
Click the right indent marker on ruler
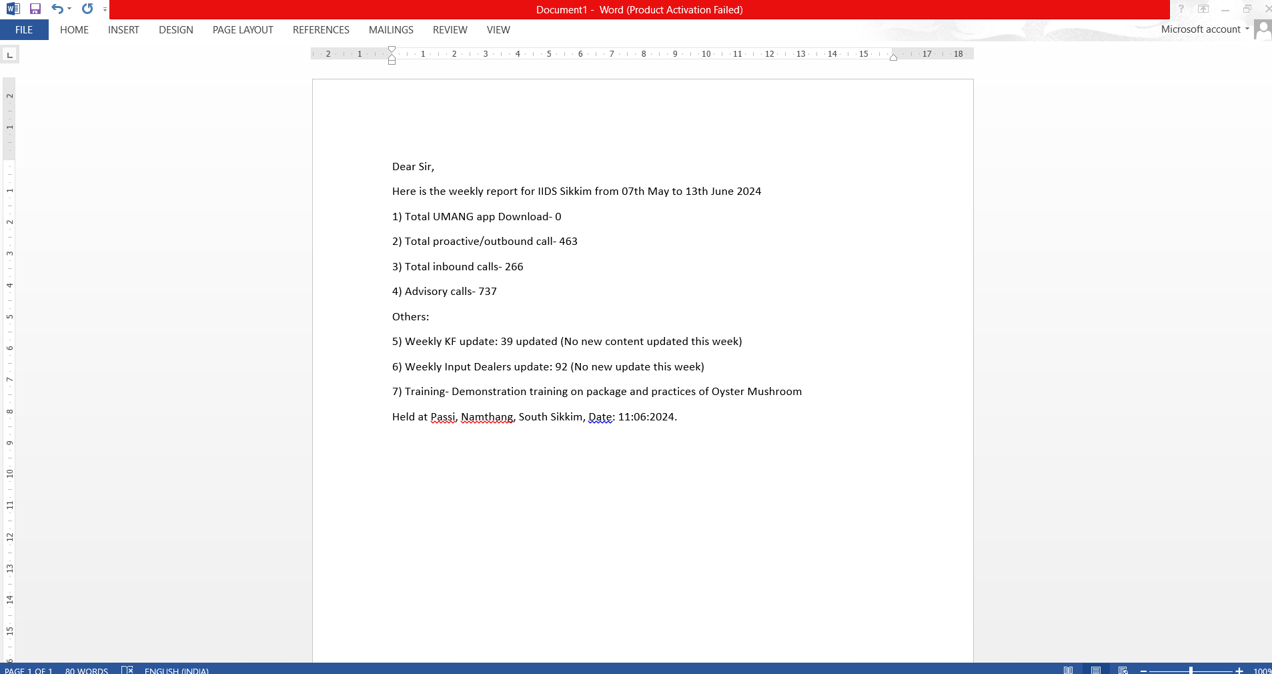click(x=893, y=57)
